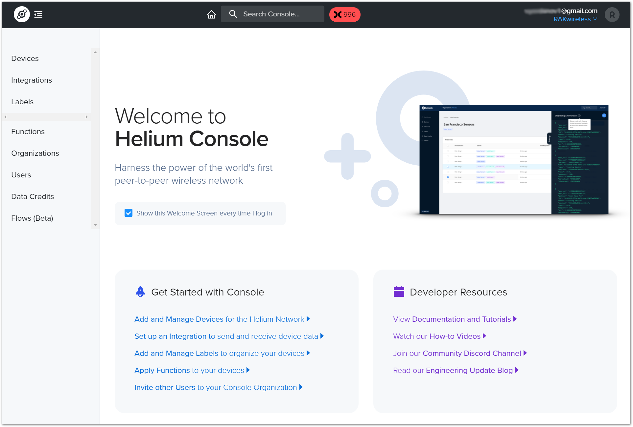Click the Helium logo icon
Image resolution: width=633 pixels, height=427 pixels.
22,14
